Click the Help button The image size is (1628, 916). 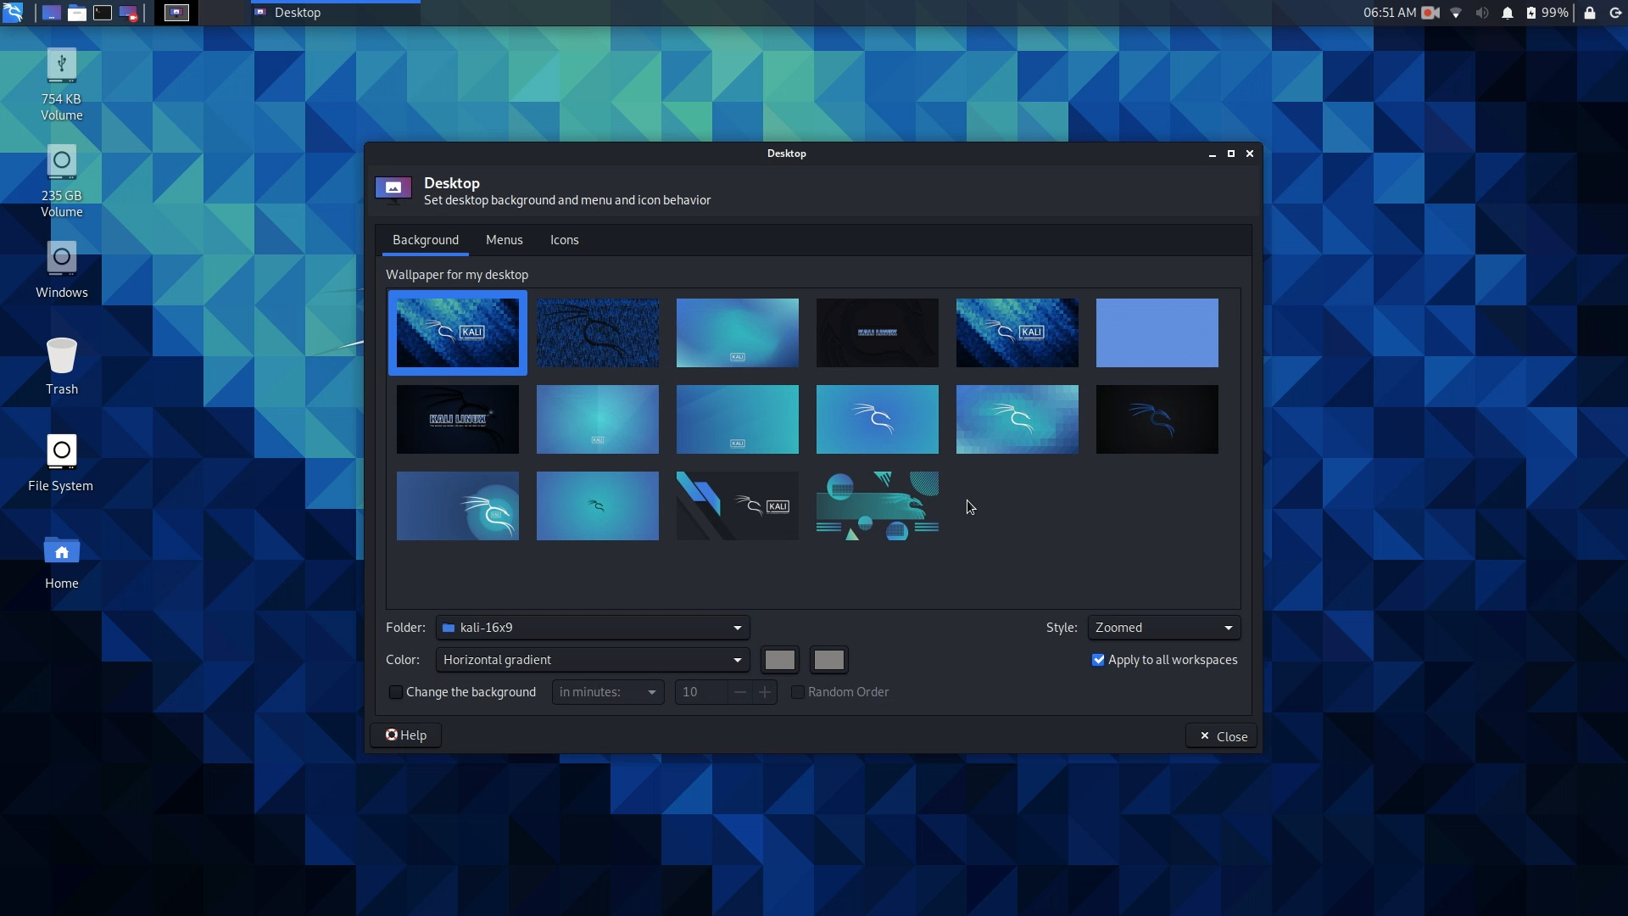click(x=406, y=735)
